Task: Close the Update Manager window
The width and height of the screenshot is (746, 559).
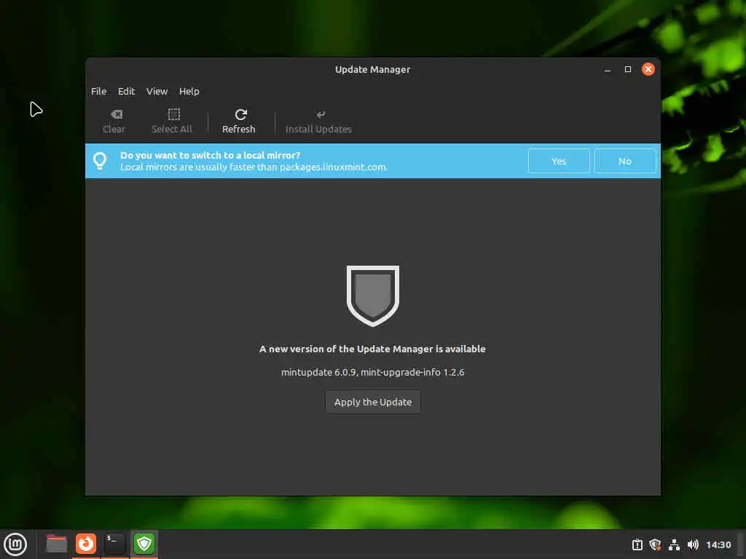Action: [648, 69]
